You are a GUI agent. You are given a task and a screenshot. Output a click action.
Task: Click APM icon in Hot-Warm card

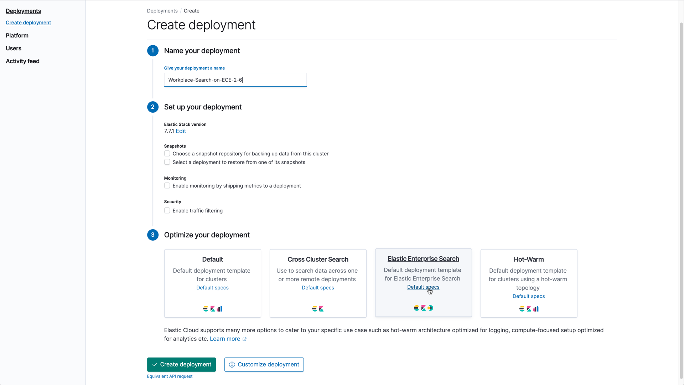coord(536,309)
